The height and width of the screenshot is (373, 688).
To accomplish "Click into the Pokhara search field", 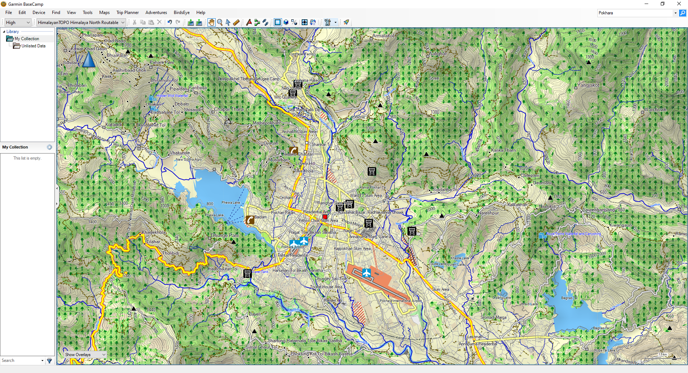I will click(635, 13).
